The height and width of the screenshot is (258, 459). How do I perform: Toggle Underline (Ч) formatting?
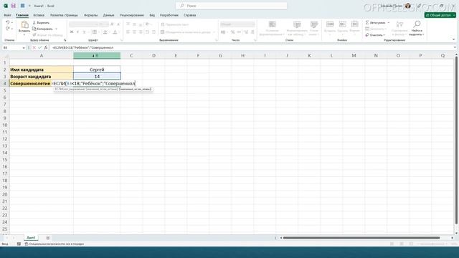[84, 32]
